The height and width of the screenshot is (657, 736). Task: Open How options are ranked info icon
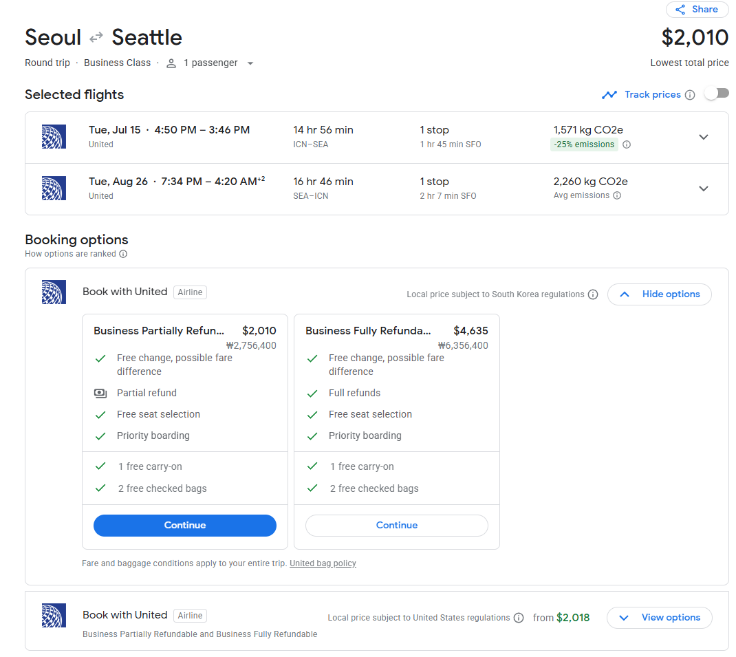pos(123,254)
